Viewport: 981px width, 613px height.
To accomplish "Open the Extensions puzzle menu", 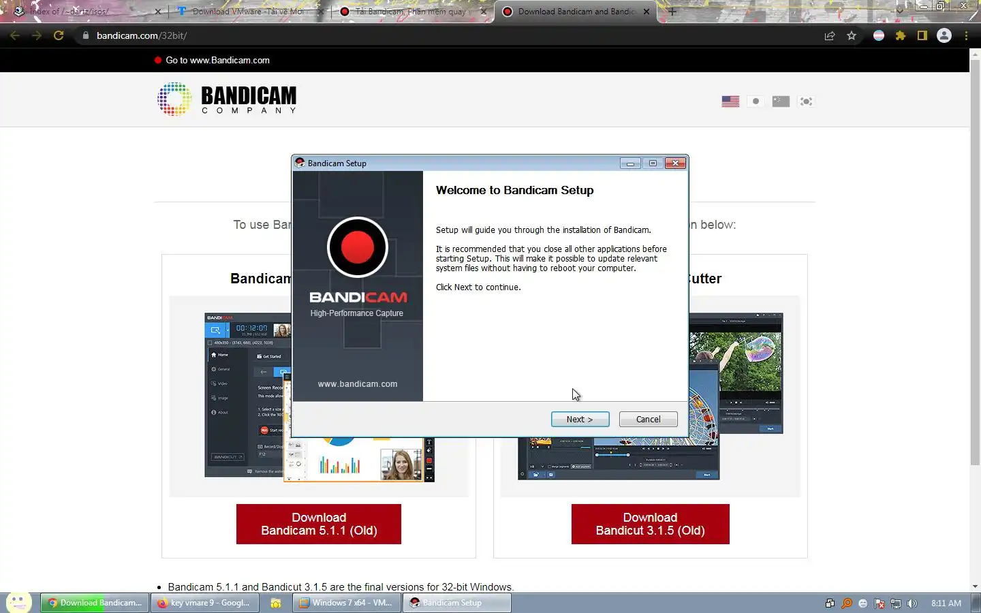I will pyautogui.click(x=901, y=35).
